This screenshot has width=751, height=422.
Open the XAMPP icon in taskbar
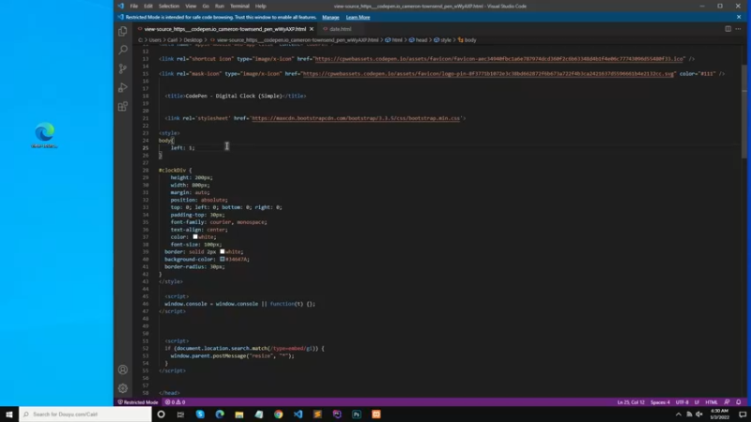pos(376,414)
